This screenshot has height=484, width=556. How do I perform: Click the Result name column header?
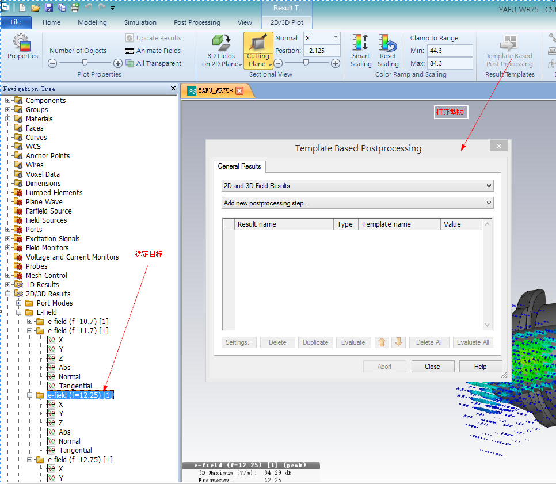click(284, 224)
